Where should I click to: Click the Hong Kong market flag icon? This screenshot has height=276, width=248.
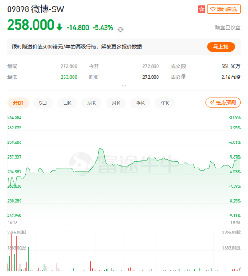pyautogui.click(x=201, y=9)
